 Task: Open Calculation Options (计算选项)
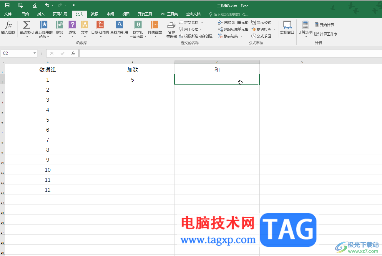point(305,29)
